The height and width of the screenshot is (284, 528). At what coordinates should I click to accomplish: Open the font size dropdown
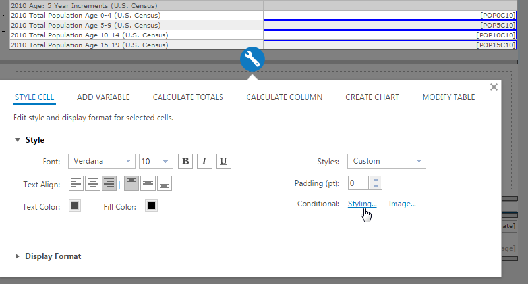click(156, 161)
